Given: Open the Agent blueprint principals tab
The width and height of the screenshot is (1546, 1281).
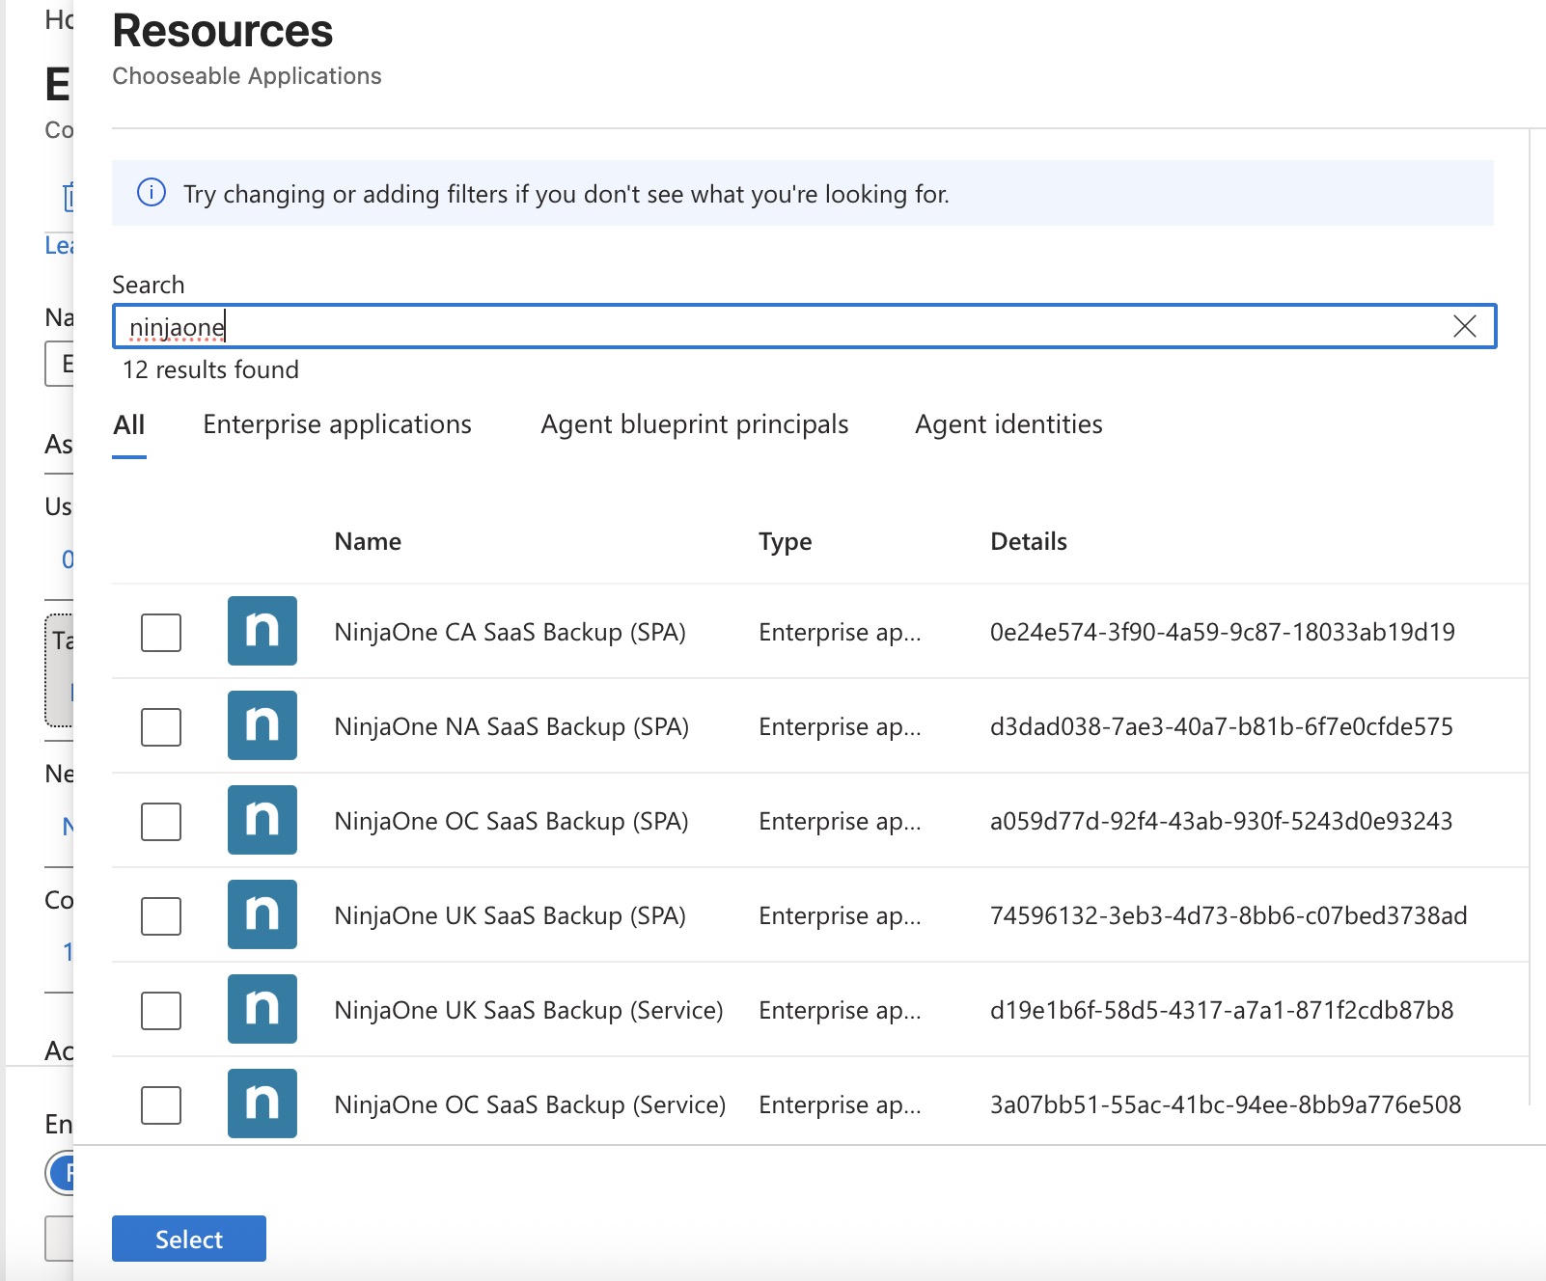Looking at the screenshot, I should coord(695,424).
